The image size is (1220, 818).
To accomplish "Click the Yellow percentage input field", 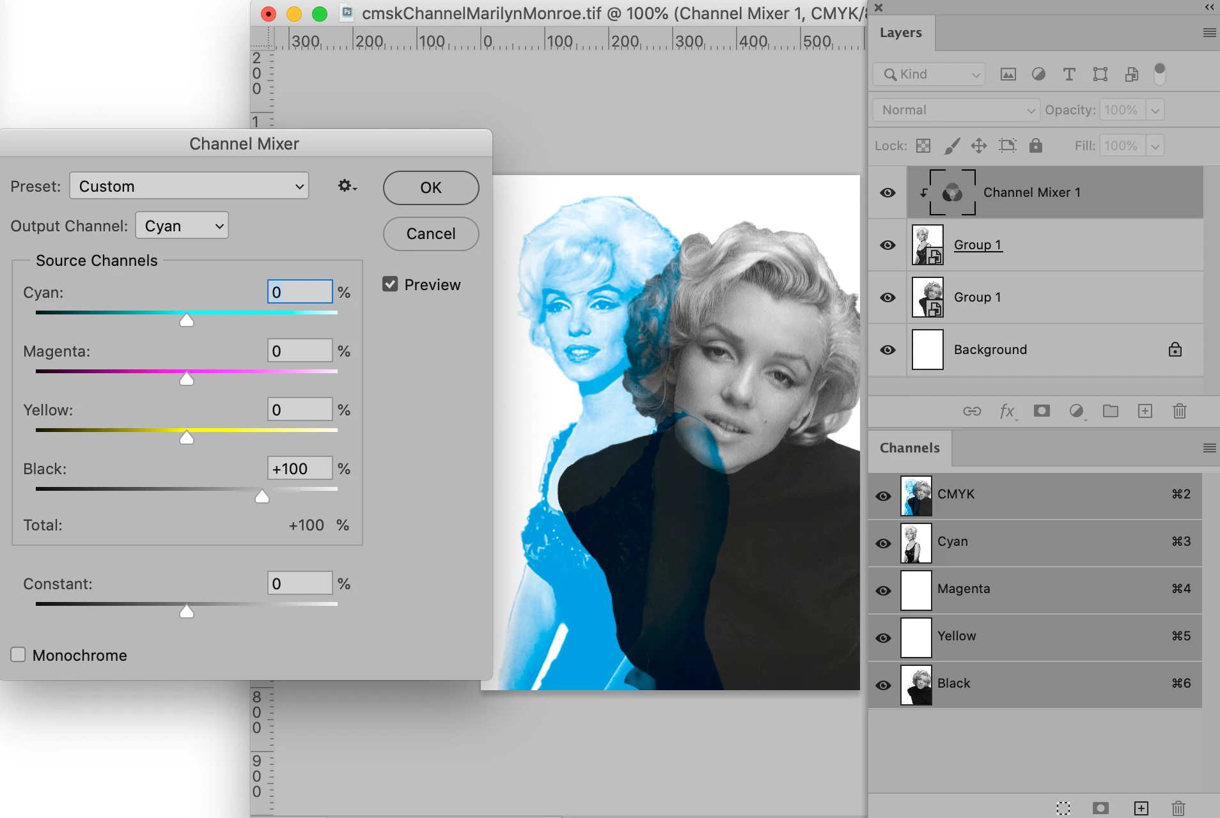I will (x=300, y=410).
